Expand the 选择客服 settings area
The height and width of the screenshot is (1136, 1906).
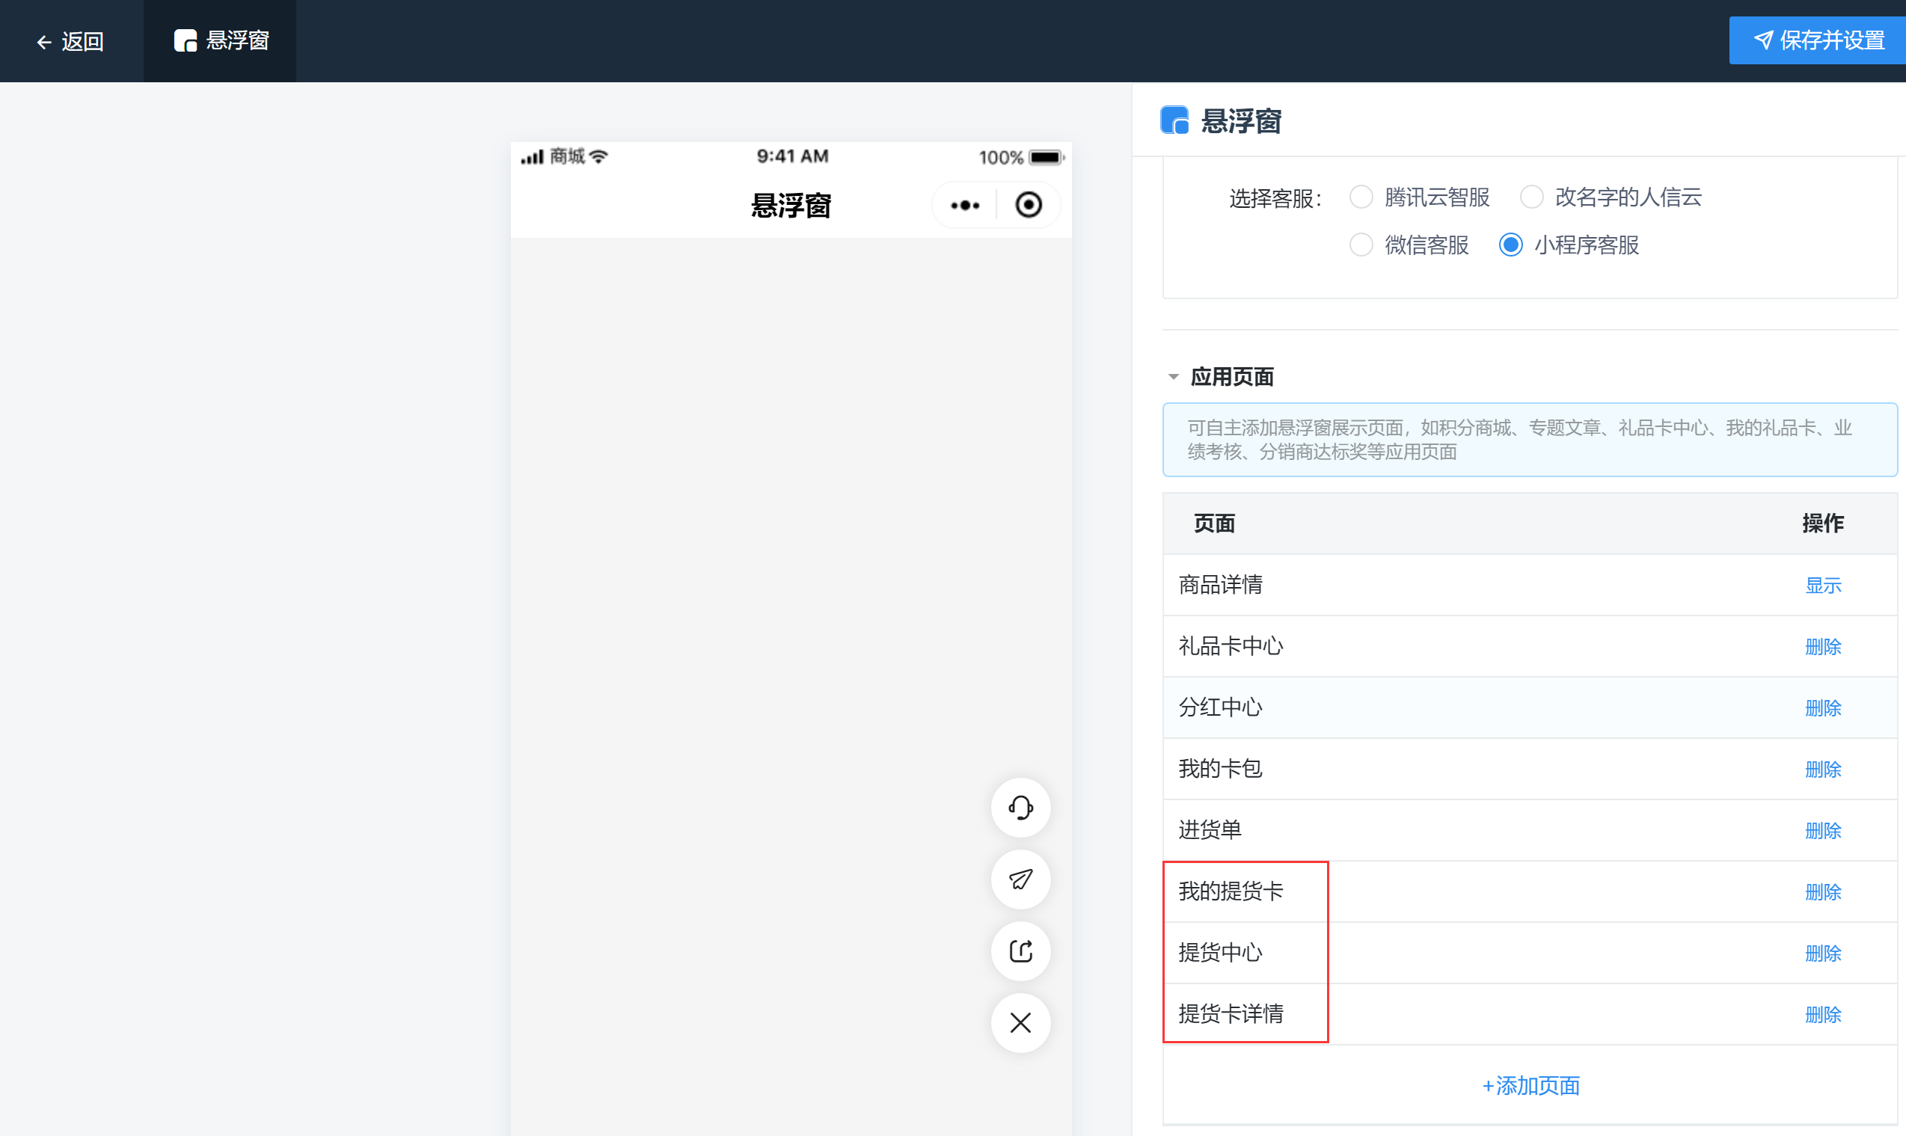(1275, 197)
